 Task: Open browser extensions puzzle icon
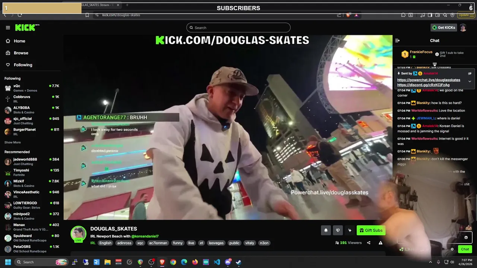tap(403, 15)
